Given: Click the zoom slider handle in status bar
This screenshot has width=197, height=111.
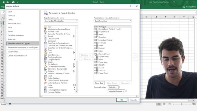Looking at the screenshot, I should point(182,104).
